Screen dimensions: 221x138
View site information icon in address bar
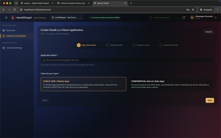click(x=21, y=10)
